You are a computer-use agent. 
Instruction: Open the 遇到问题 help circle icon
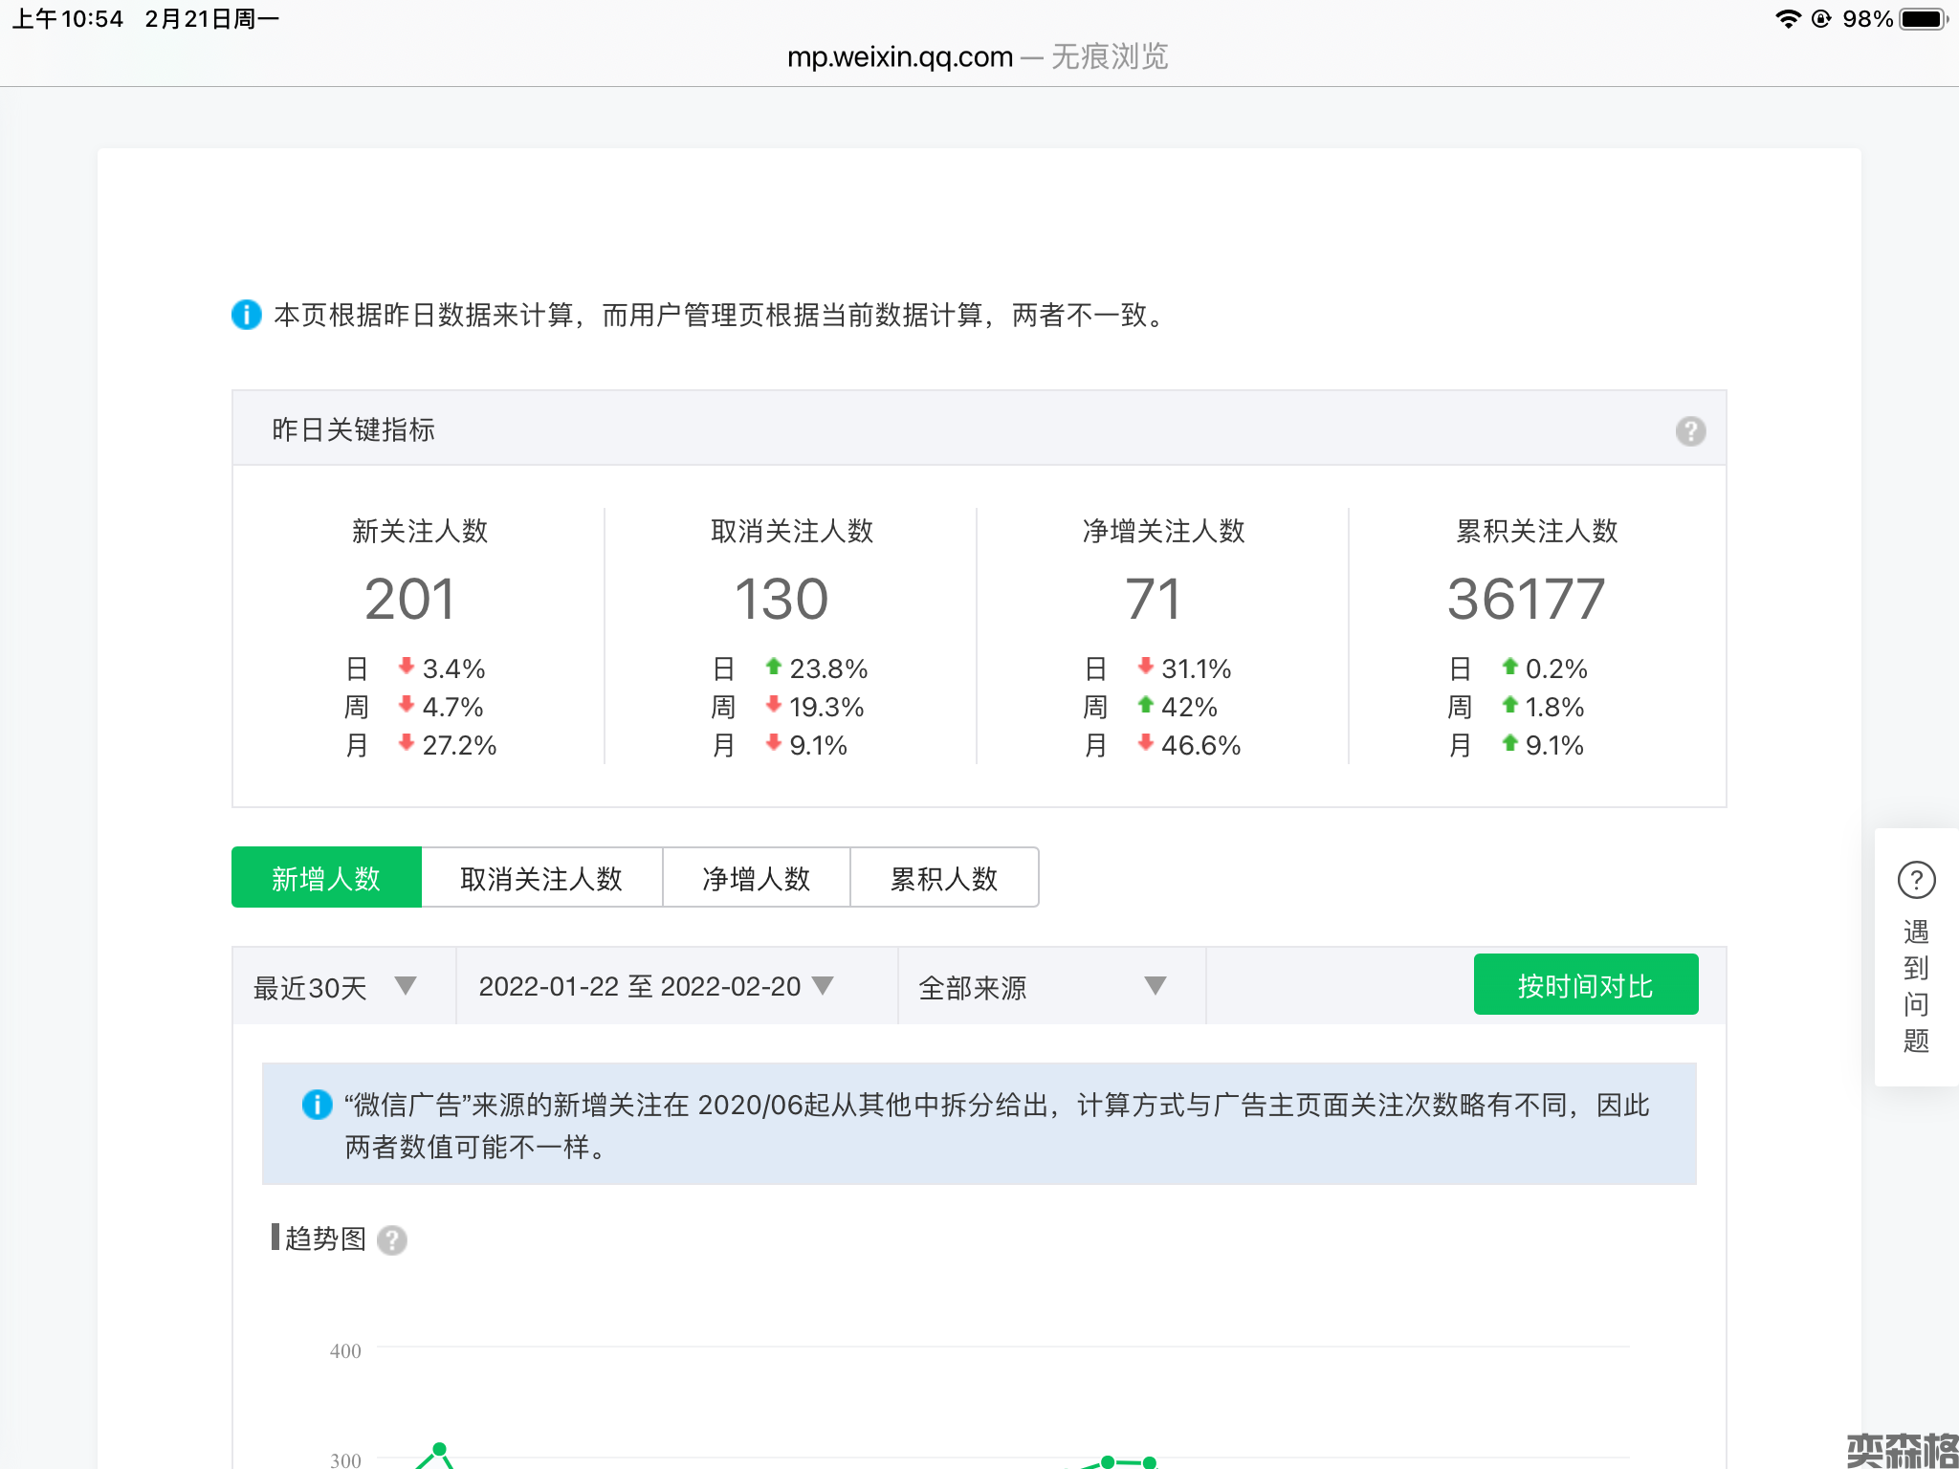[x=1916, y=880]
